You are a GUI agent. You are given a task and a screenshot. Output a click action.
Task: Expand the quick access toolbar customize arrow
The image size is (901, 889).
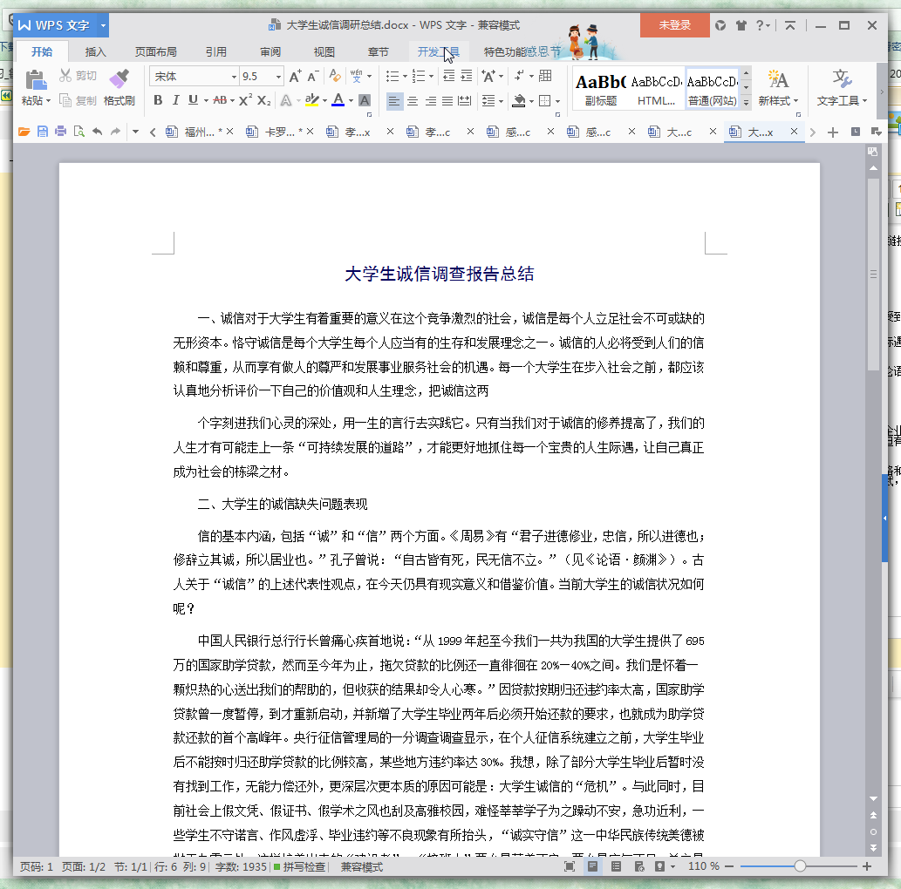click(135, 132)
